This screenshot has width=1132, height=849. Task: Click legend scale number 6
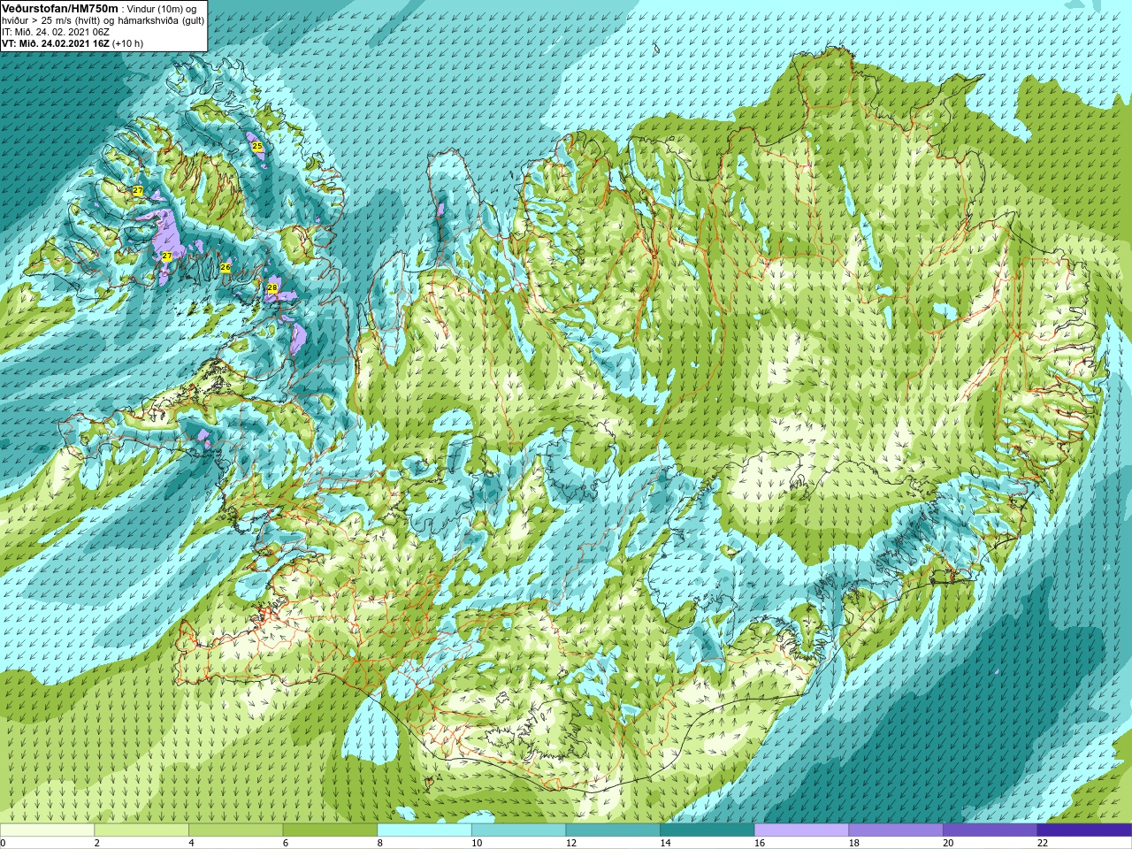point(286,843)
